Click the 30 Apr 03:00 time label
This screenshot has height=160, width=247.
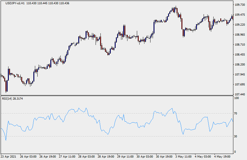click(145, 157)
